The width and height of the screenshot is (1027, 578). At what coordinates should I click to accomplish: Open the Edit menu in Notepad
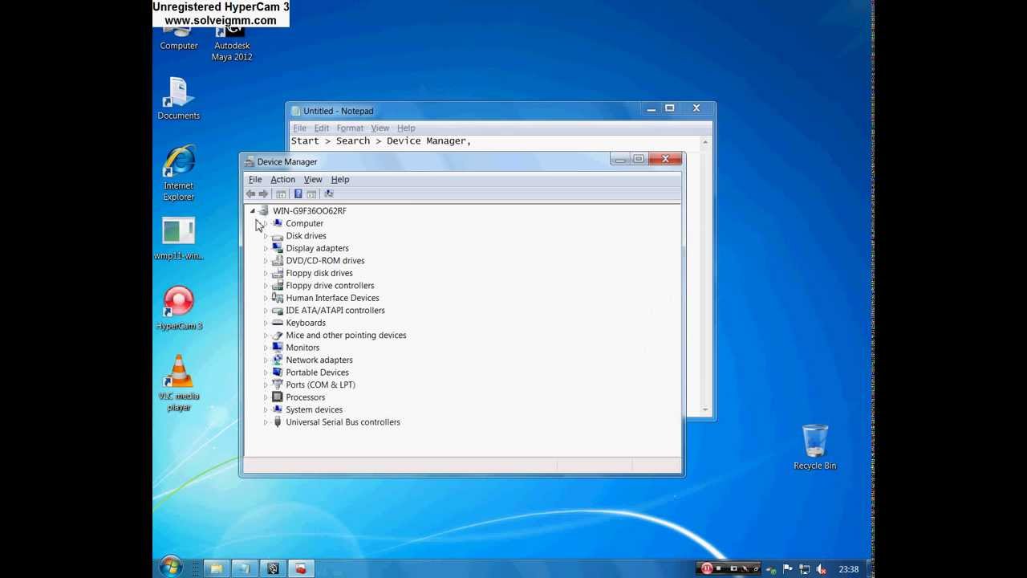point(321,128)
